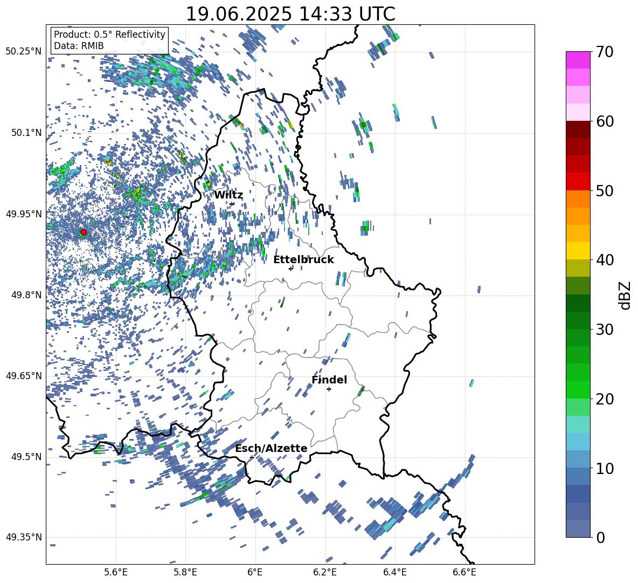This screenshot has width=638, height=583.
Task: Click the colorbar tick label 30
Action: tap(605, 330)
